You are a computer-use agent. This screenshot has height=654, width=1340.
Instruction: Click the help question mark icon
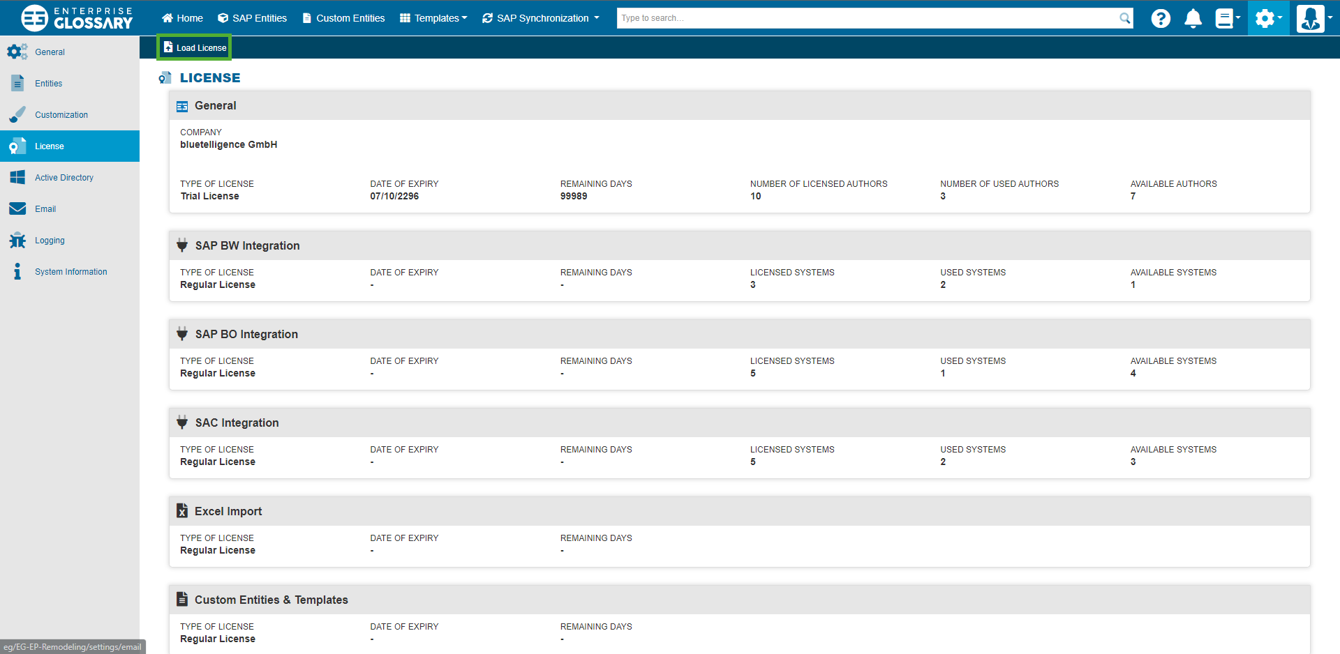[x=1160, y=18]
